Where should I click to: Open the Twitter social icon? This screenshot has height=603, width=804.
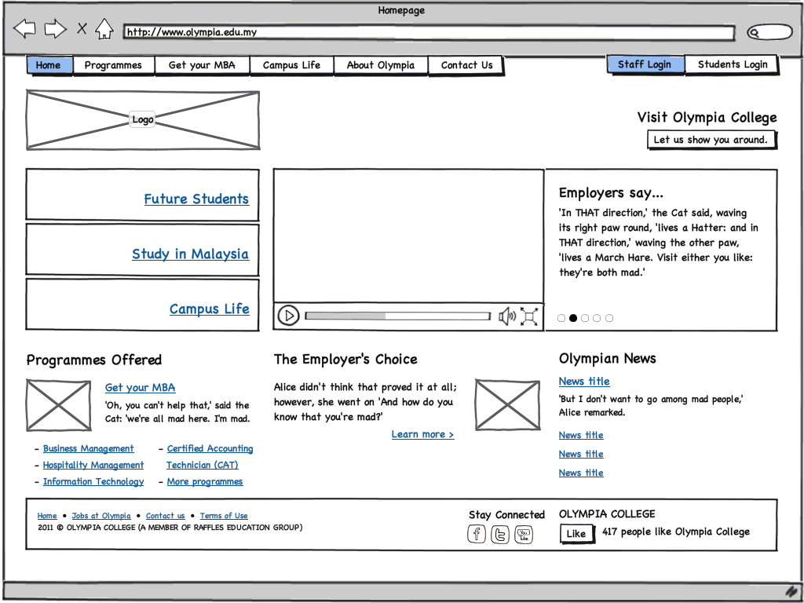[x=500, y=535]
